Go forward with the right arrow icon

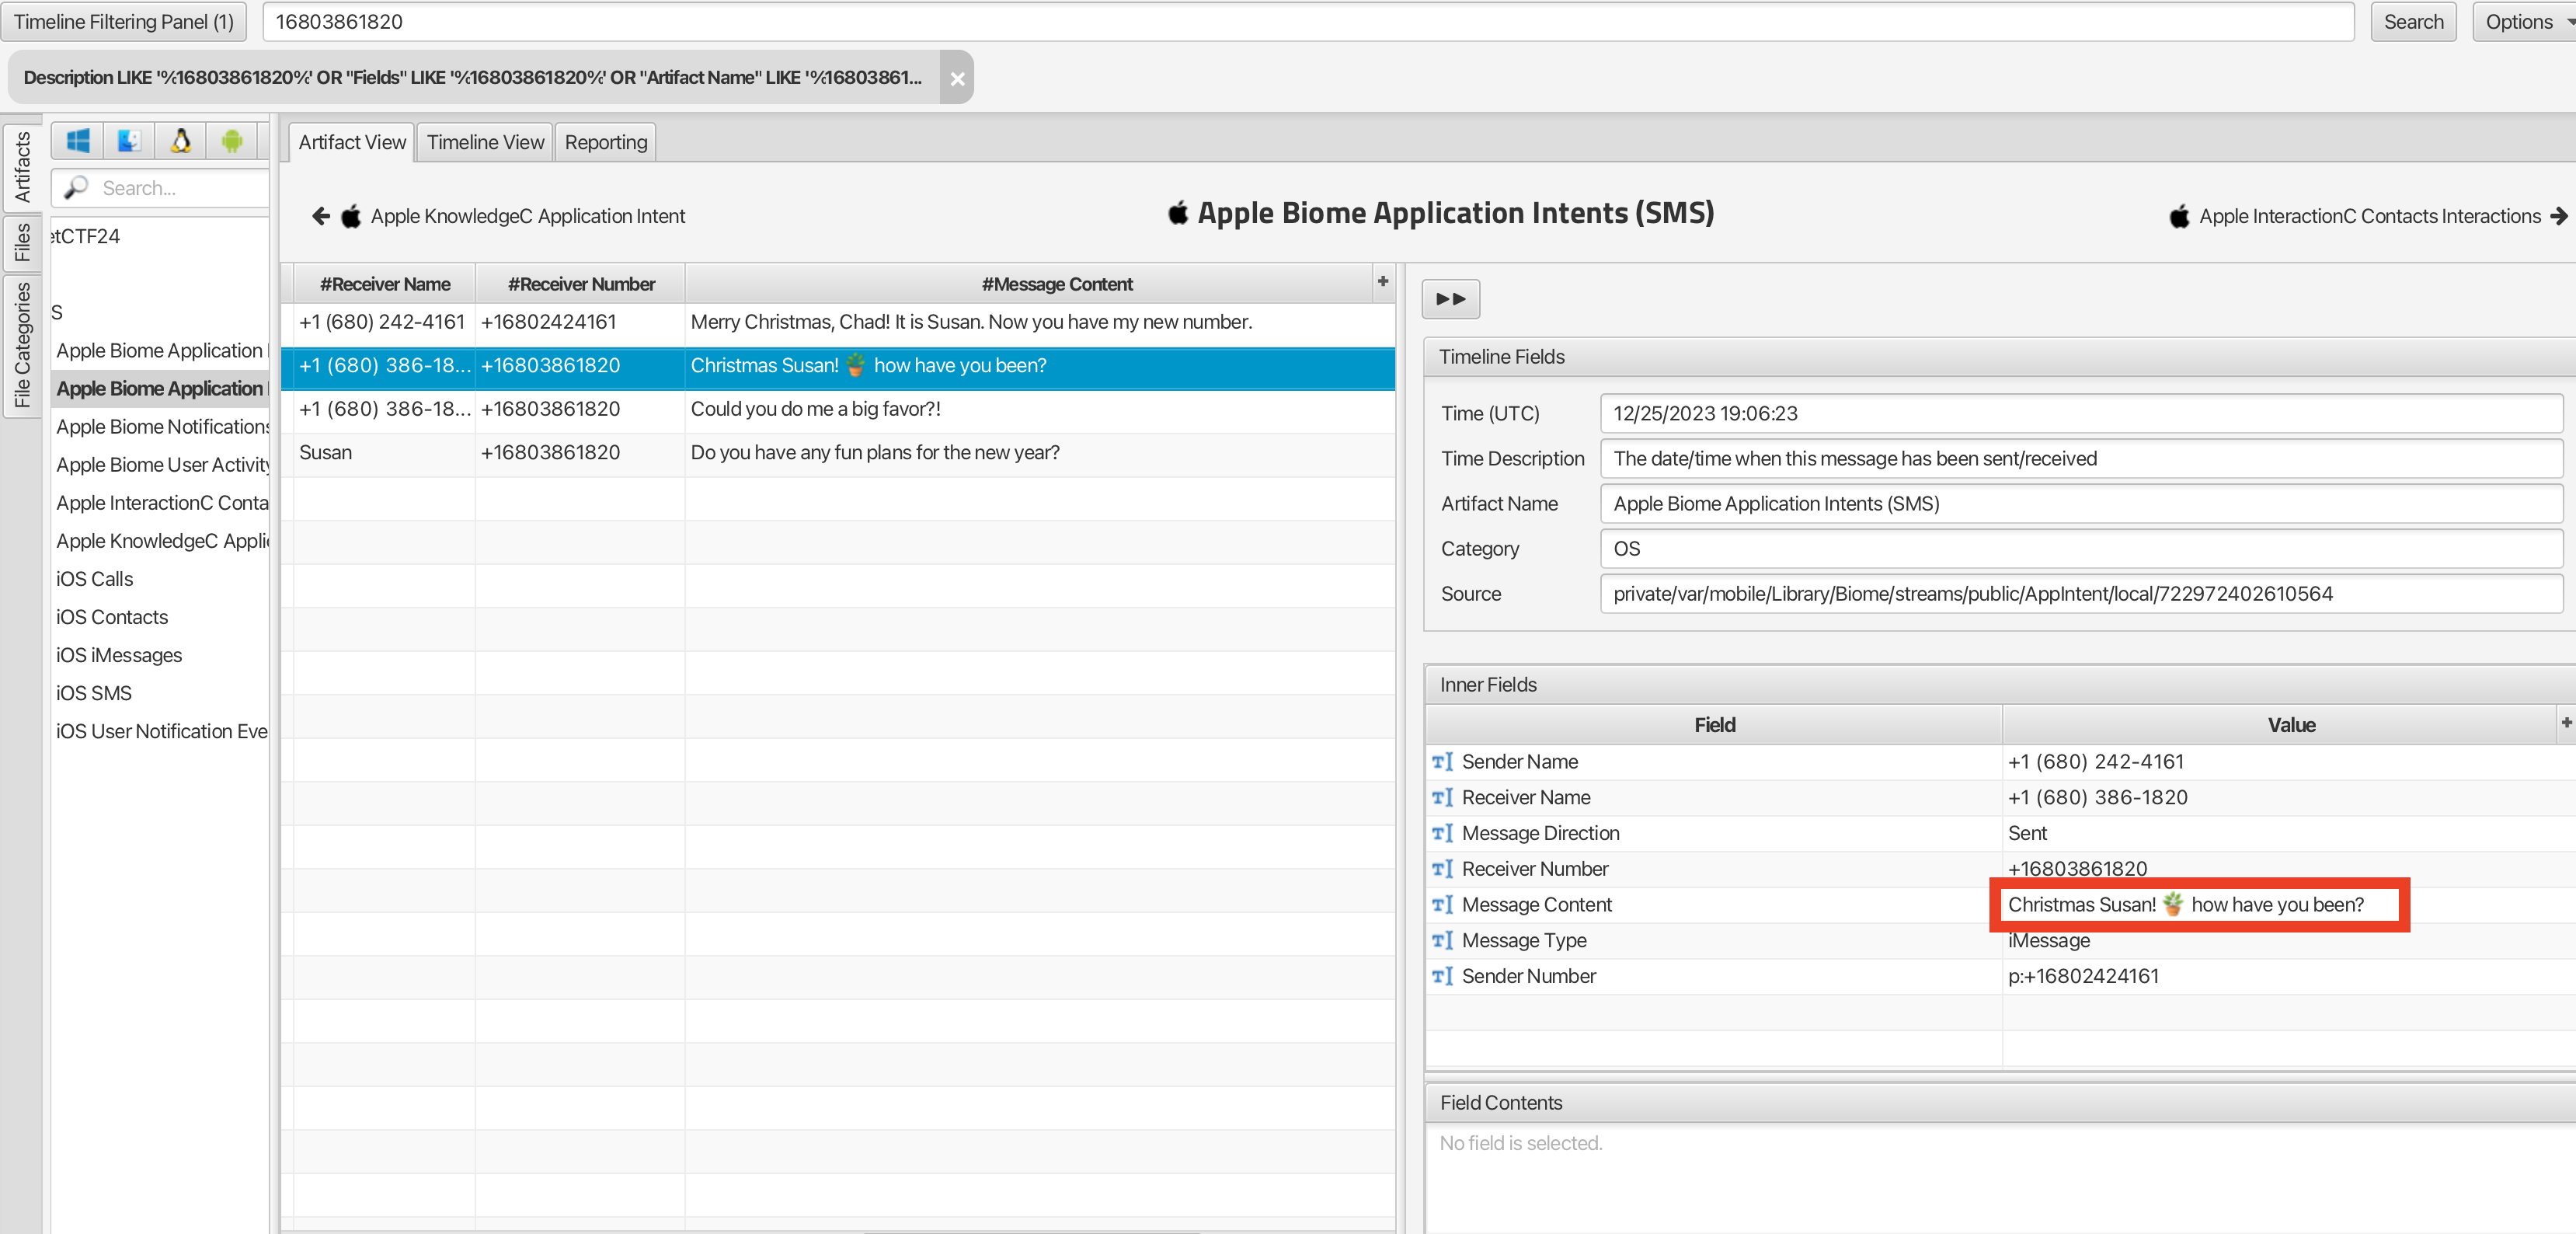(2558, 216)
